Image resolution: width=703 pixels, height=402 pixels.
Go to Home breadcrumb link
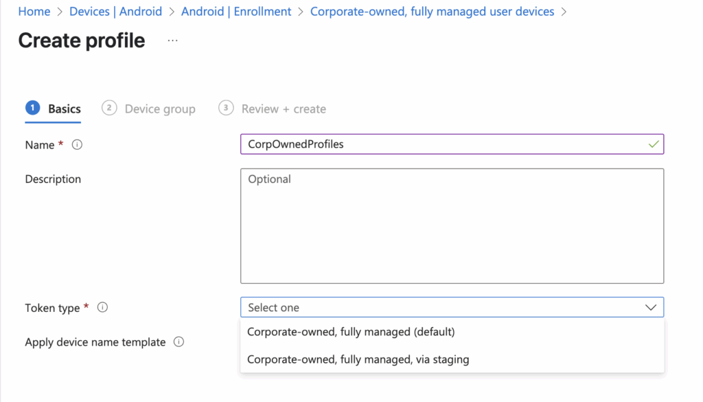(x=34, y=12)
